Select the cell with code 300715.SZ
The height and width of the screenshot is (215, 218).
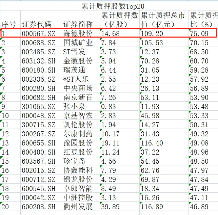pyautogui.click(x=41, y=125)
